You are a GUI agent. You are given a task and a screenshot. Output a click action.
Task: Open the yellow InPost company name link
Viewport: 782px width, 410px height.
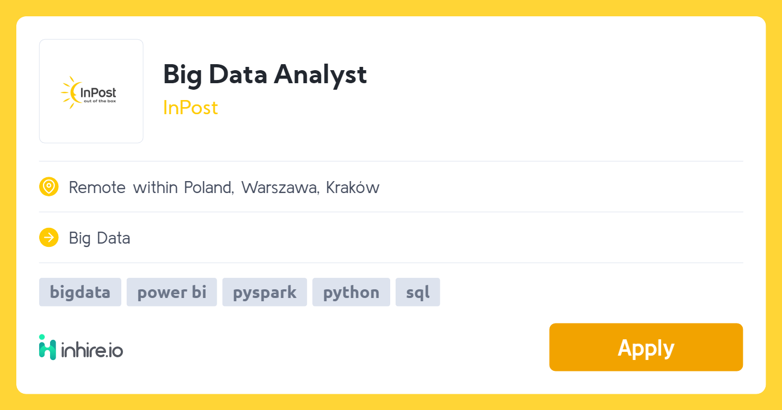tap(190, 108)
